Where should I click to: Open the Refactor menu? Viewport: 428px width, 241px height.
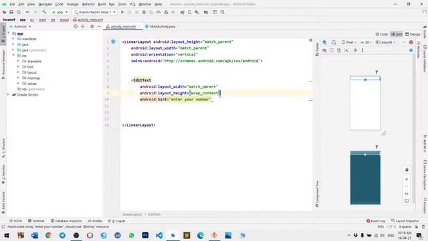tap(88, 4)
